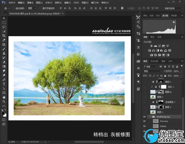Image resolution: width=185 pixels, height=144 pixels.
Task: Click the histogram cache warning triangle
Action: pyautogui.click(x=174, y=22)
